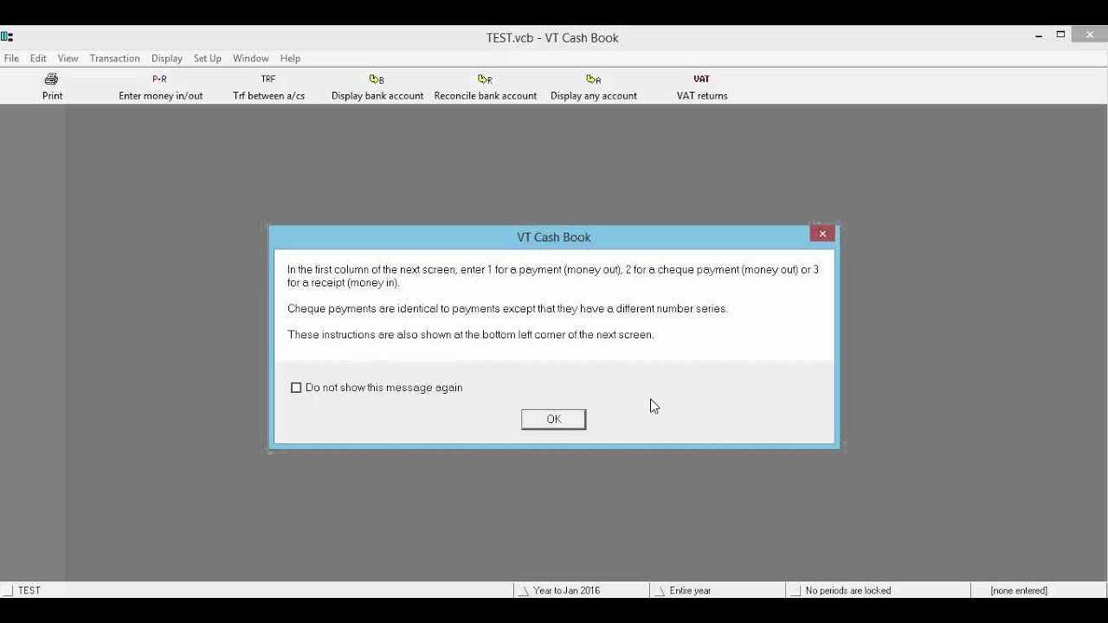Minimize the VT Cash Book main window
Screen dimensions: 1108x623
click(1038, 35)
